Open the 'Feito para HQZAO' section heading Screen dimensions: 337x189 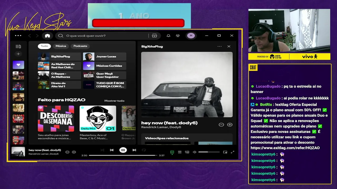[x=62, y=100]
